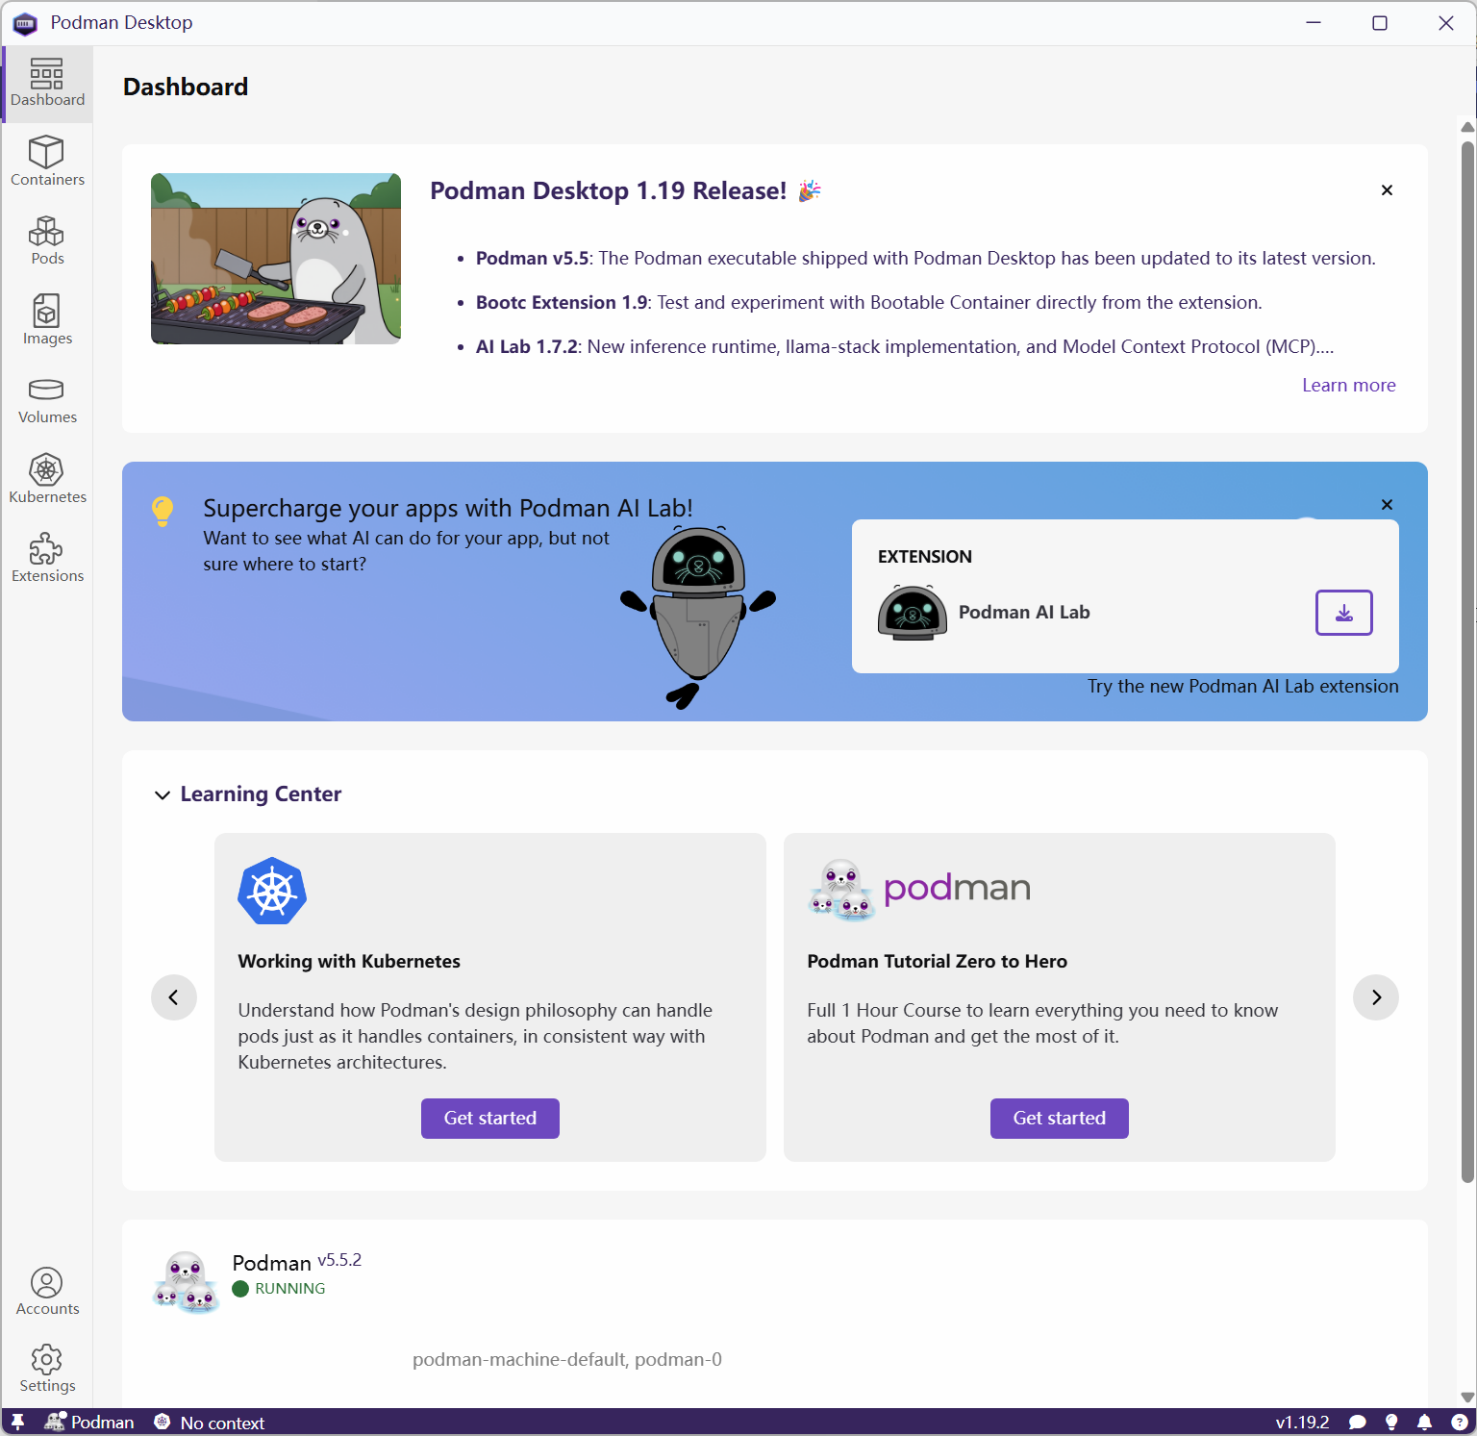Image resolution: width=1477 pixels, height=1436 pixels.
Task: Install Podman AI Lab via download icon
Action: pos(1343,613)
